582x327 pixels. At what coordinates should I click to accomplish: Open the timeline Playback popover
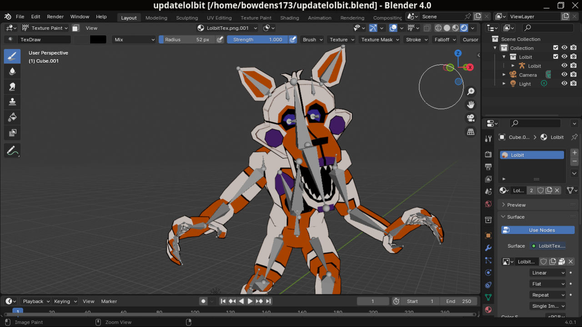[x=36, y=301]
